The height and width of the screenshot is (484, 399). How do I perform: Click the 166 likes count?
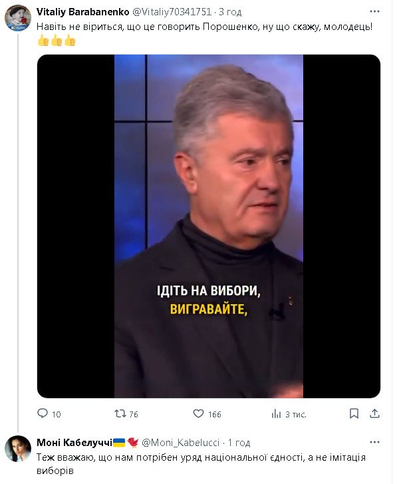[214, 414]
